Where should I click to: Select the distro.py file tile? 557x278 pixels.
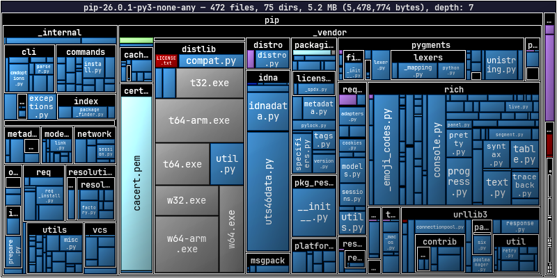click(272, 59)
